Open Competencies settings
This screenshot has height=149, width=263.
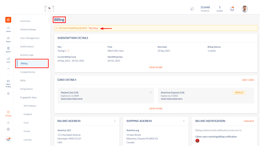pyautogui.click(x=28, y=72)
